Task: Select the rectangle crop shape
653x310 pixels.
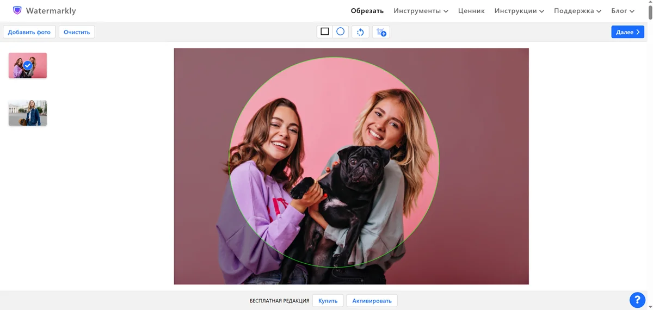Action: (x=325, y=32)
